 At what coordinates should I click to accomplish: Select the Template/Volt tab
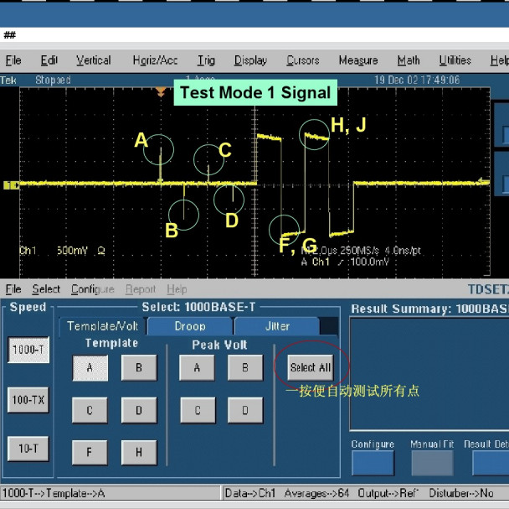tap(102, 326)
